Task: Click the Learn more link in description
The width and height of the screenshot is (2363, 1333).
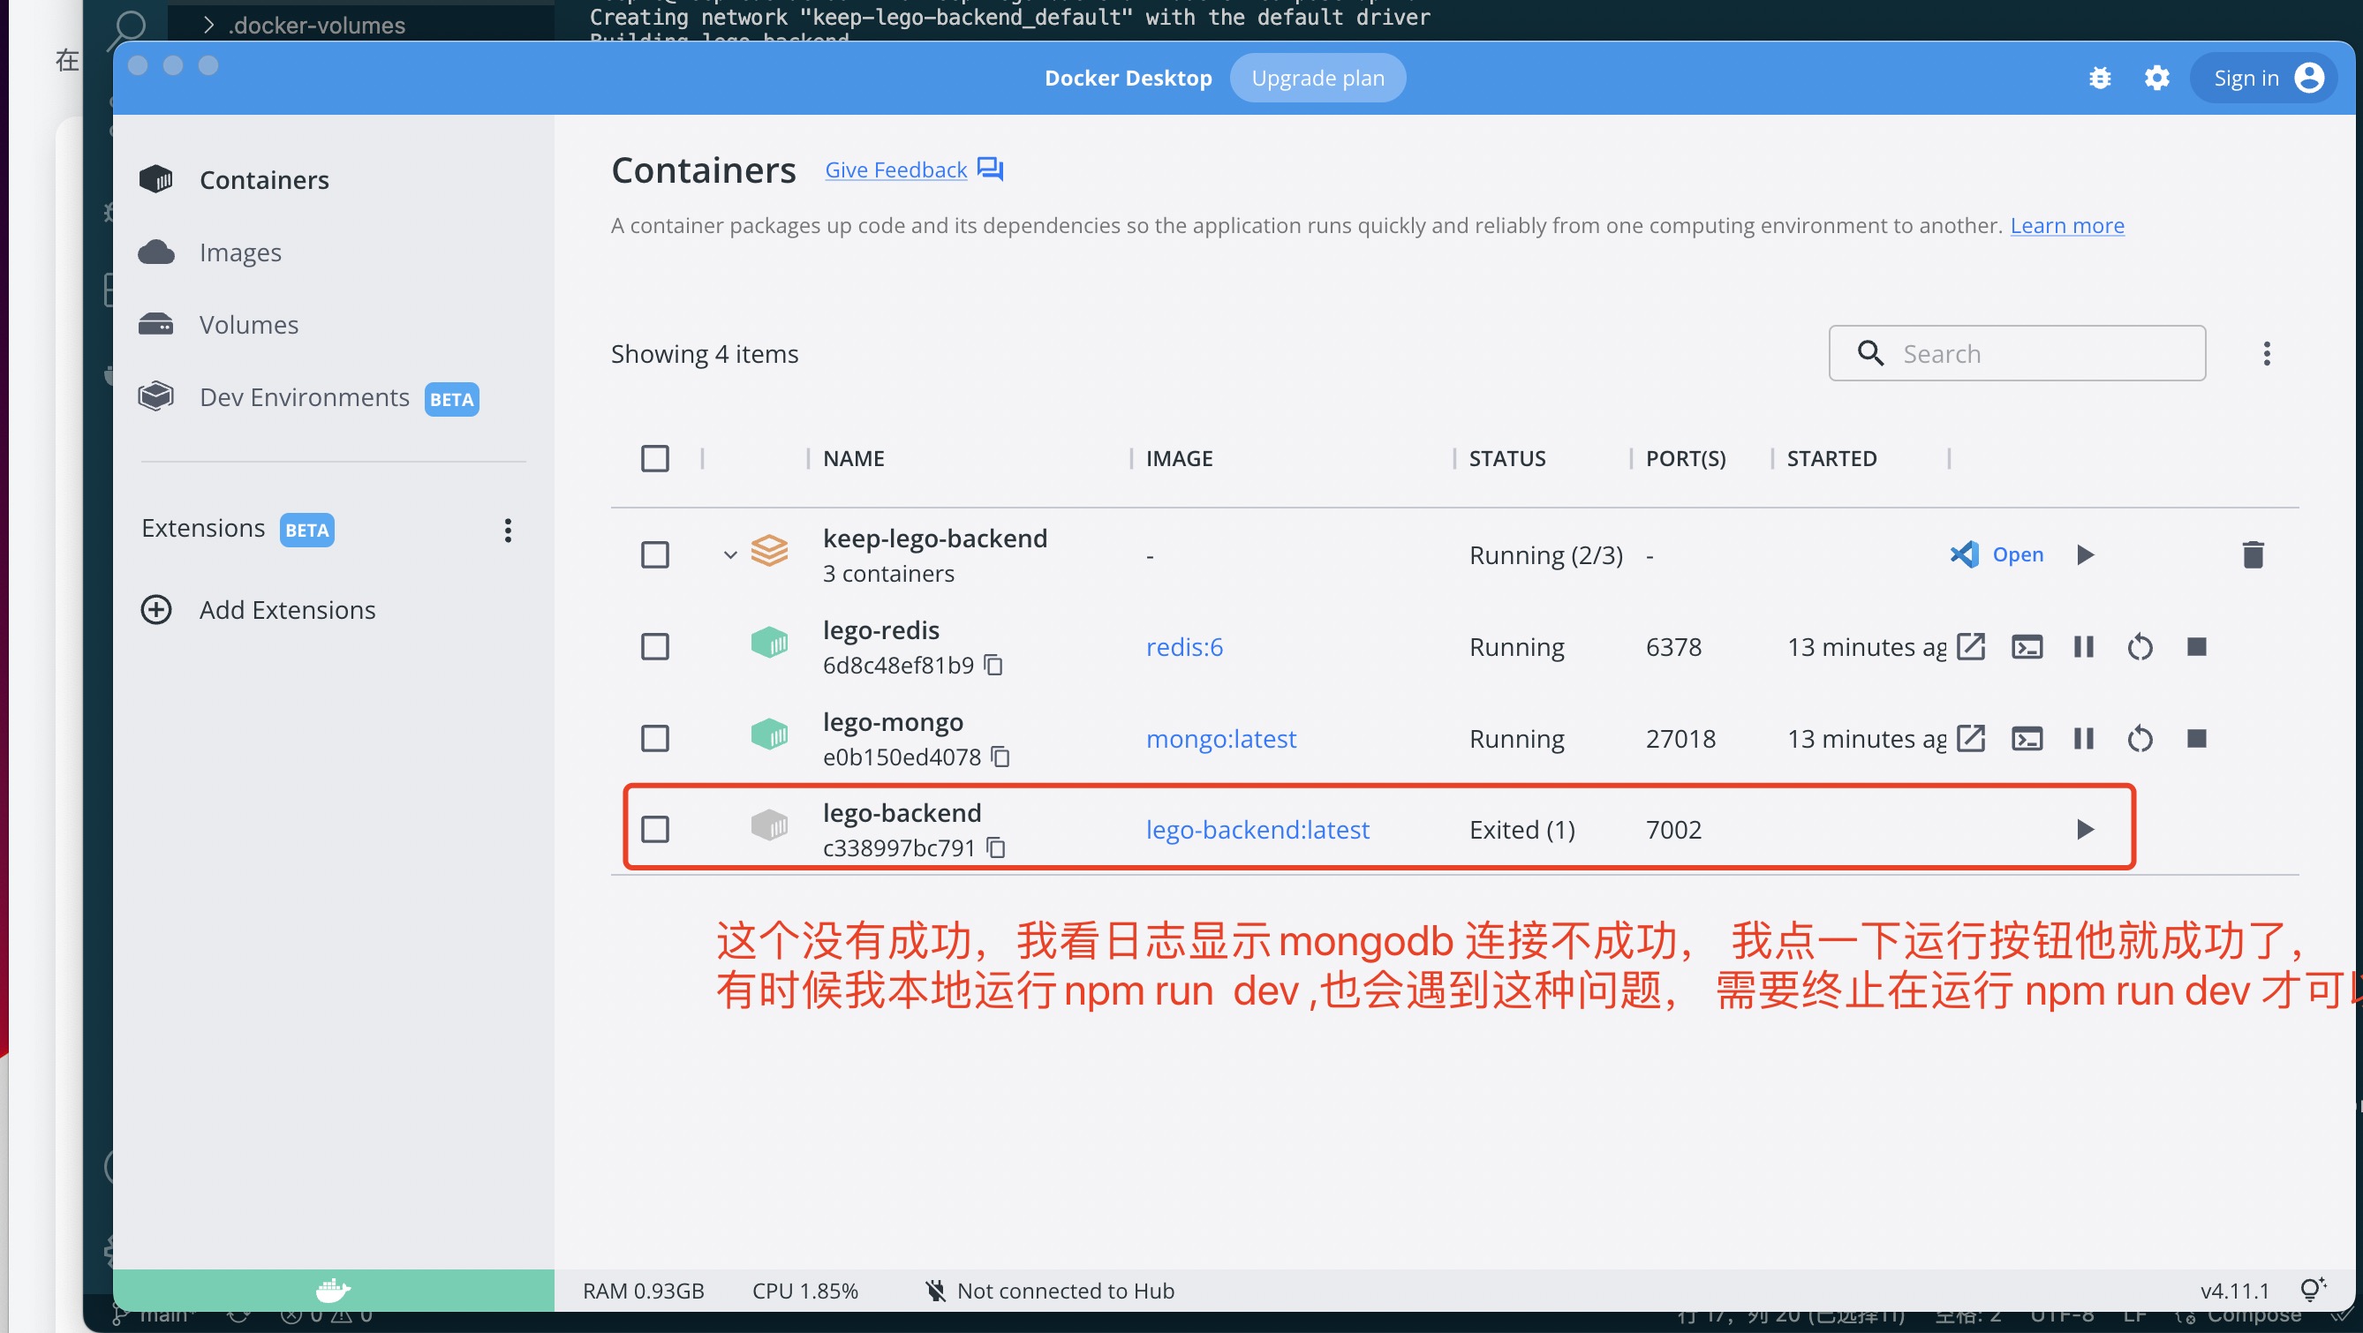Action: 2068,224
